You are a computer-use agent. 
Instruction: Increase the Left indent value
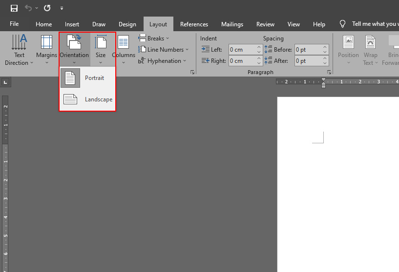point(259,47)
